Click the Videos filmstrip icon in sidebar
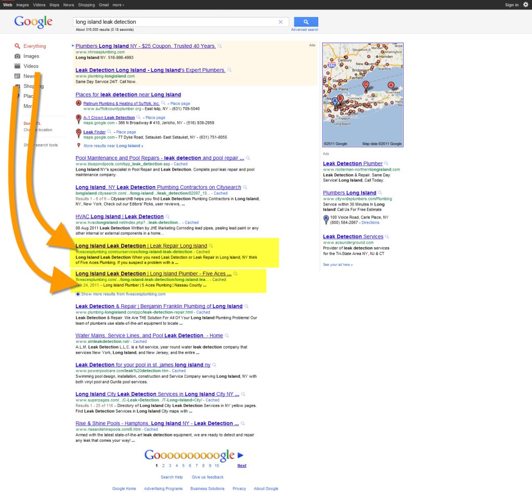532x500 pixels. (x=17, y=66)
